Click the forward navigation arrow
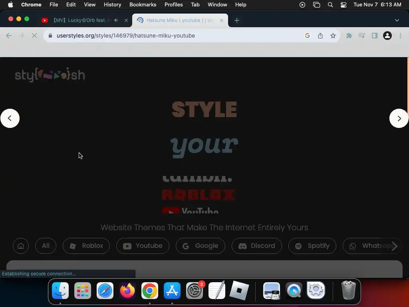409x307 pixels. tap(22, 36)
